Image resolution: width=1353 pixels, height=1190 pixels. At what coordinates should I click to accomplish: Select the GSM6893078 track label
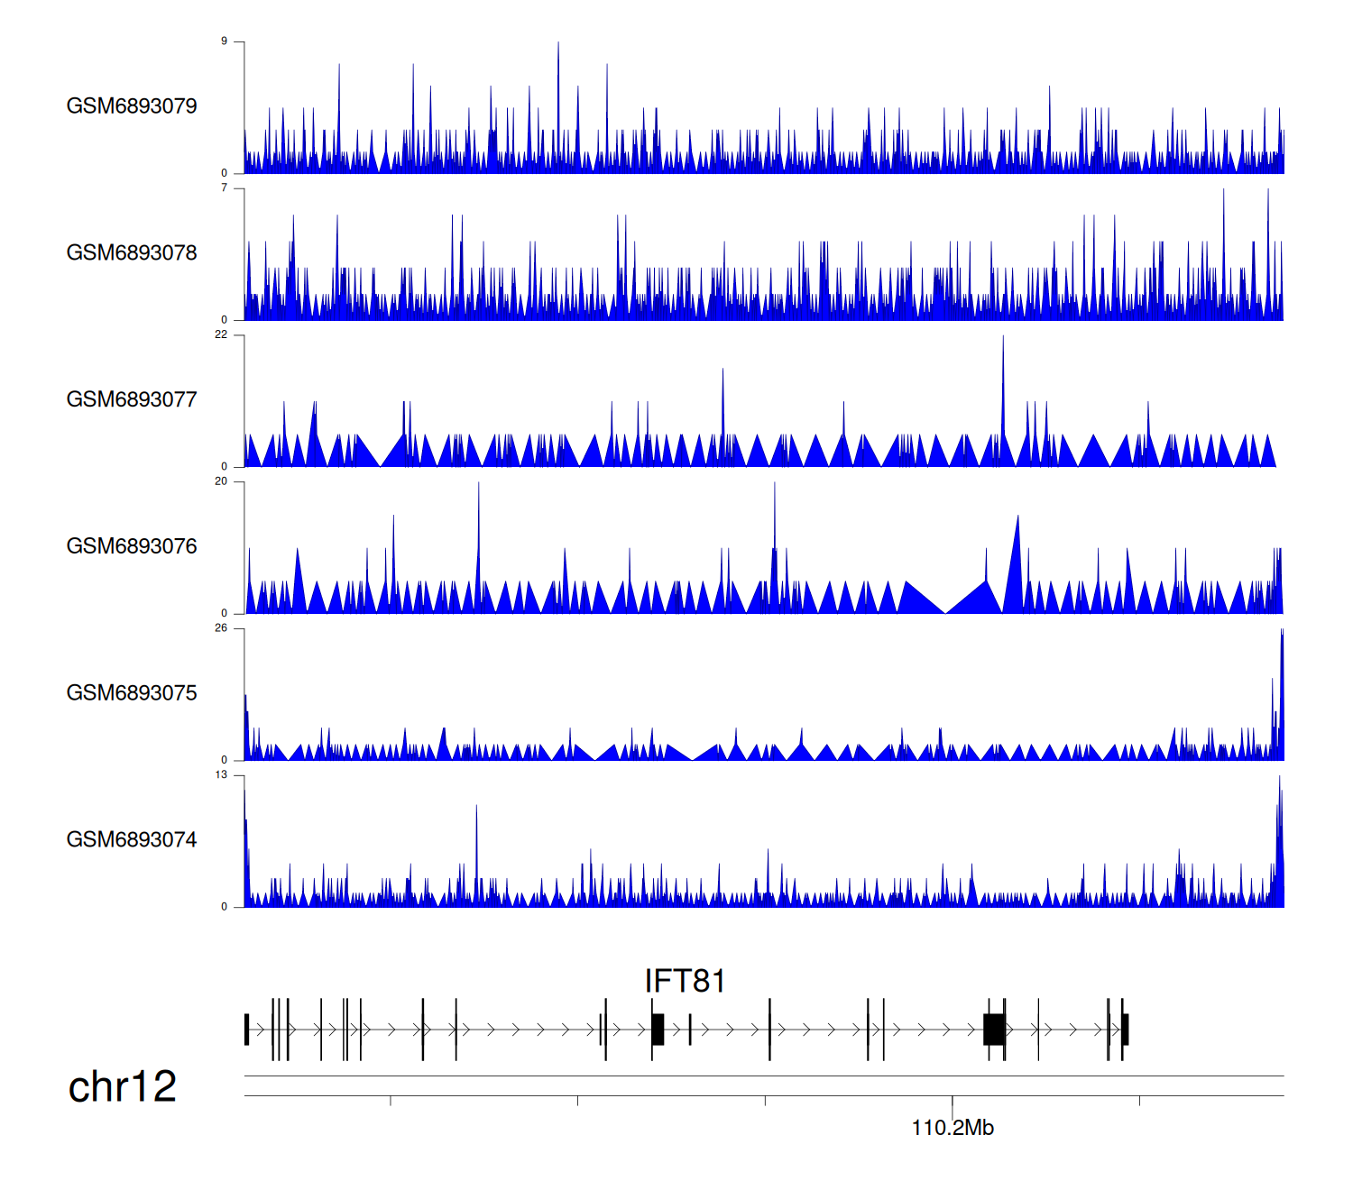[x=132, y=253]
